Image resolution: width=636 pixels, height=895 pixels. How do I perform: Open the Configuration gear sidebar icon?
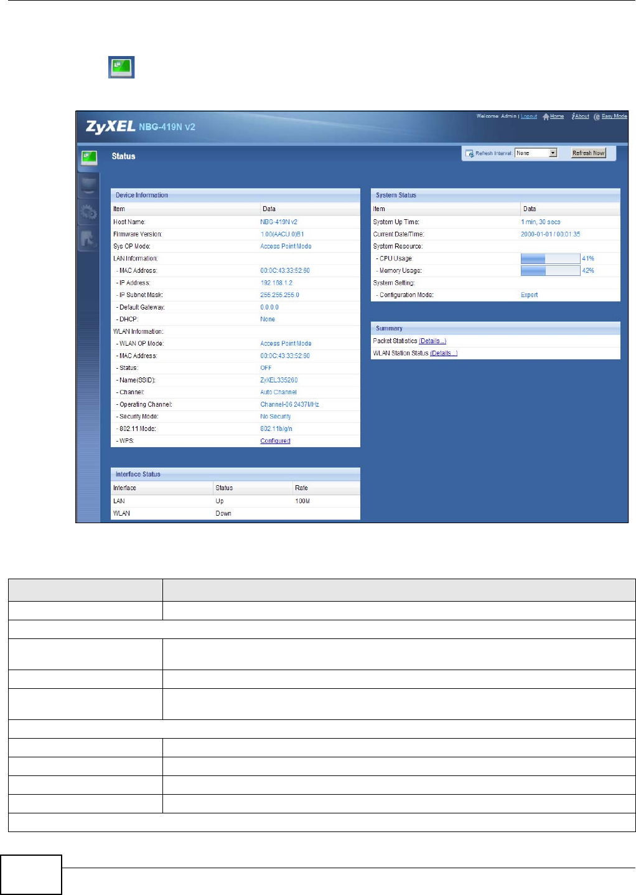[x=89, y=213]
